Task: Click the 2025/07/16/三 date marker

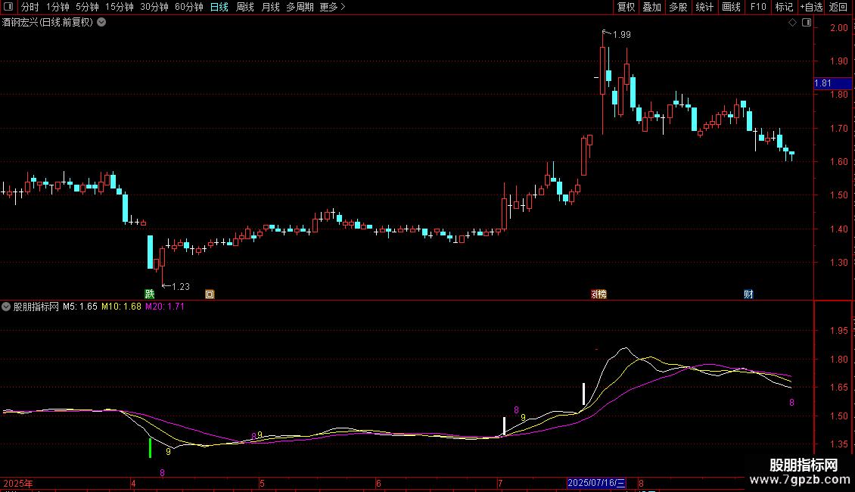Action: (x=596, y=483)
